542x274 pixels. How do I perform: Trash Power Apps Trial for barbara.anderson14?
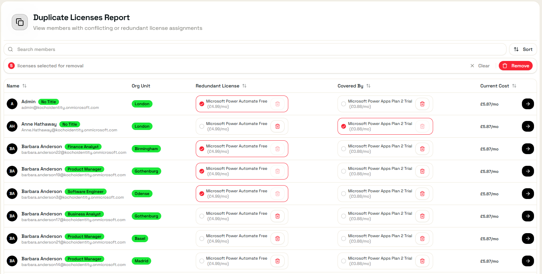click(422, 261)
